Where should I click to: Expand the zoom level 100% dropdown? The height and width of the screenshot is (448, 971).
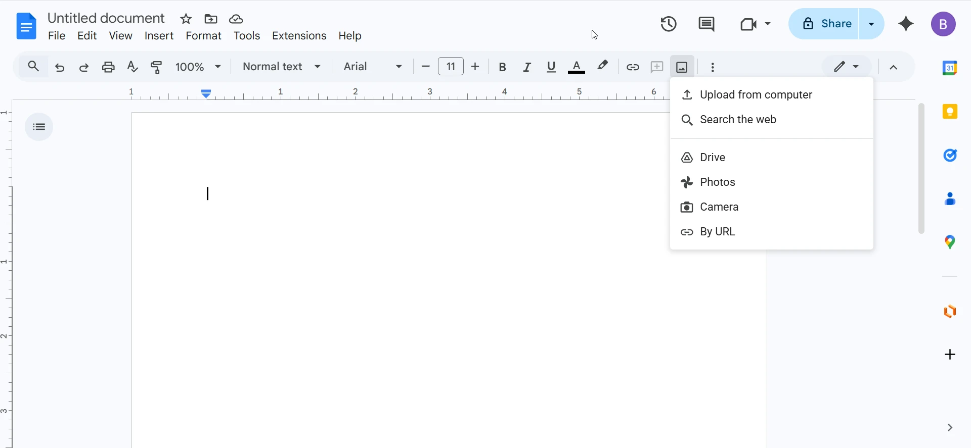tap(198, 67)
